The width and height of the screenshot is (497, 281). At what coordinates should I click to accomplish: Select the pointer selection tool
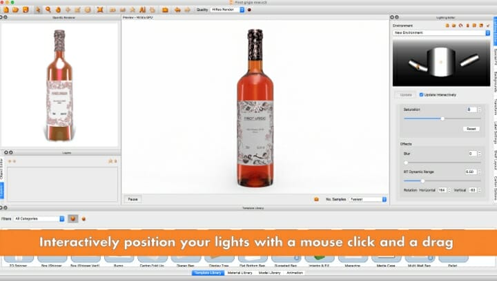[x=38, y=10]
